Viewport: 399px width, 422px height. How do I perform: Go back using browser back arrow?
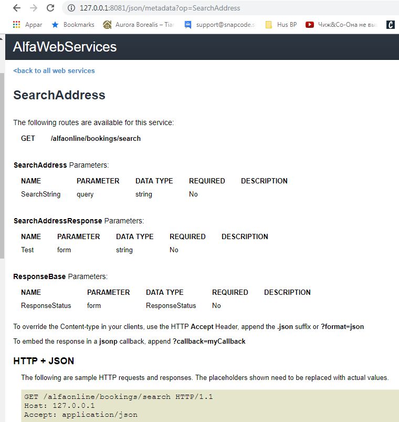17,8
